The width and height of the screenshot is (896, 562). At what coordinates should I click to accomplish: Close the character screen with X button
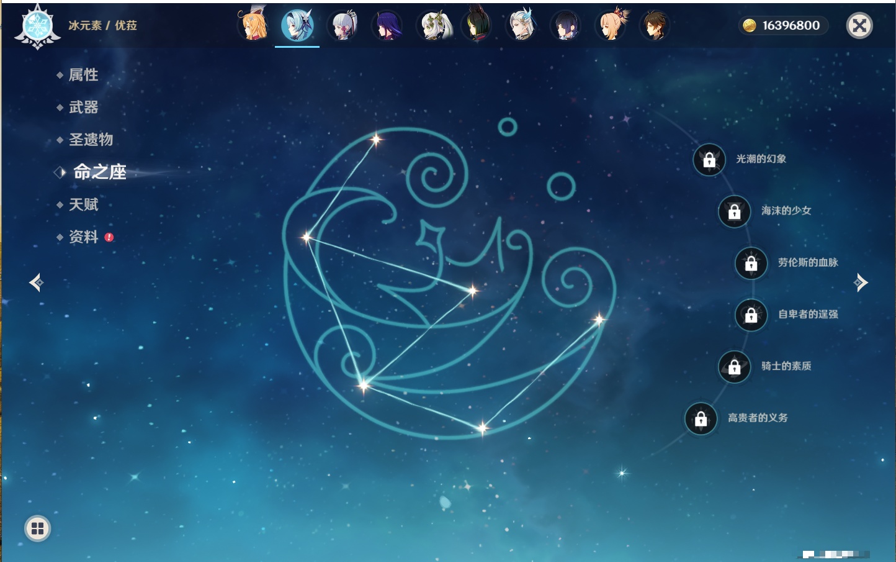point(859,25)
